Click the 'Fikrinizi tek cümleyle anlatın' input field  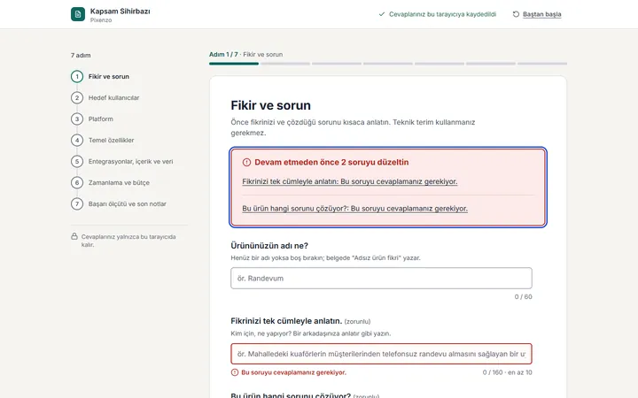381,354
